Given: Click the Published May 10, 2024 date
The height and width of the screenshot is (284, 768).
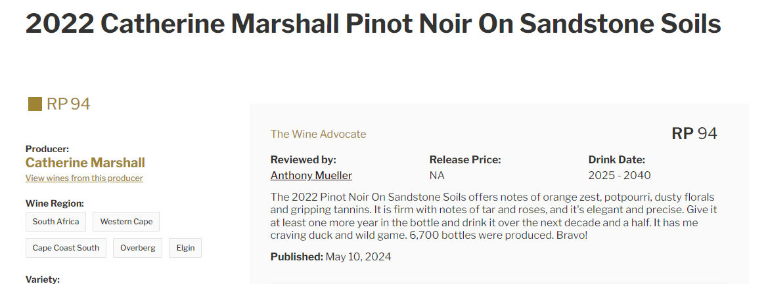Looking at the screenshot, I should (x=330, y=256).
